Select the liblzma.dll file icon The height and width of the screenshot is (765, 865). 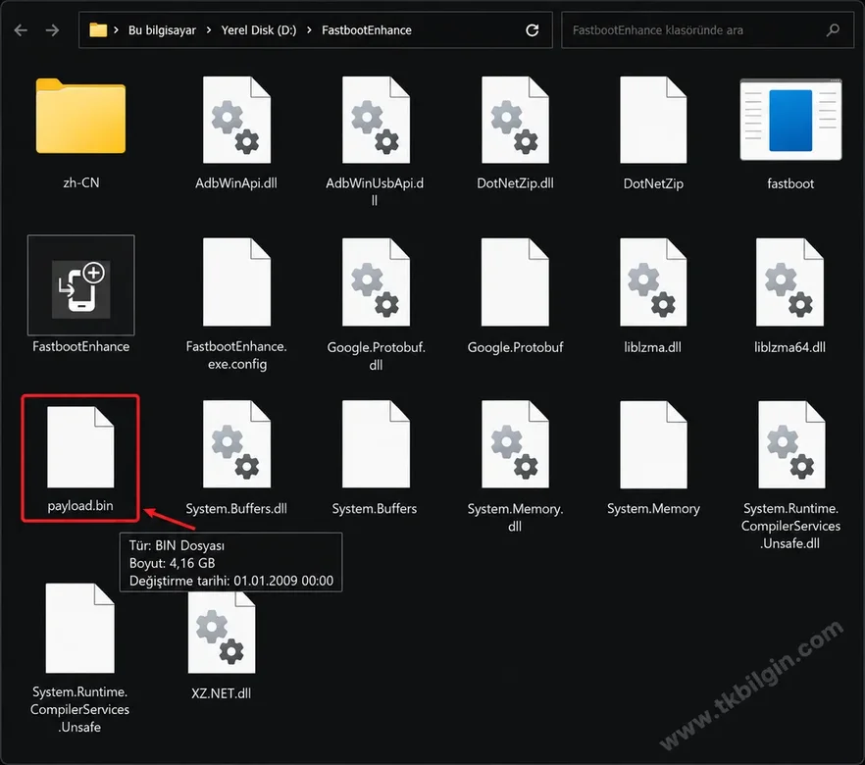653,281
